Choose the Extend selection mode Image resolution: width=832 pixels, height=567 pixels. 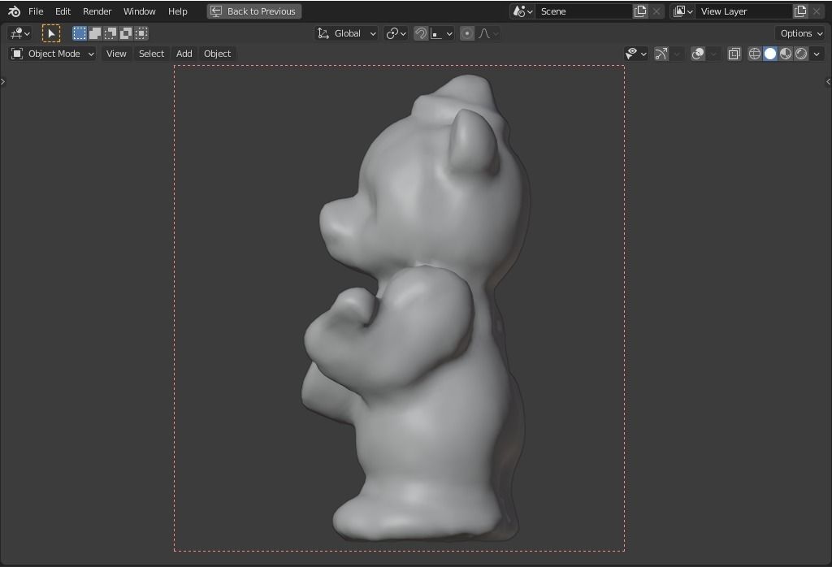click(95, 33)
